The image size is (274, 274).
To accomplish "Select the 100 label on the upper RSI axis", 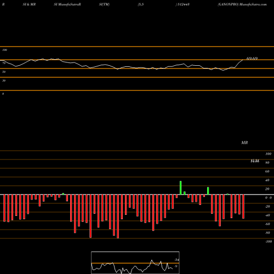I will click(x=4, y=50).
